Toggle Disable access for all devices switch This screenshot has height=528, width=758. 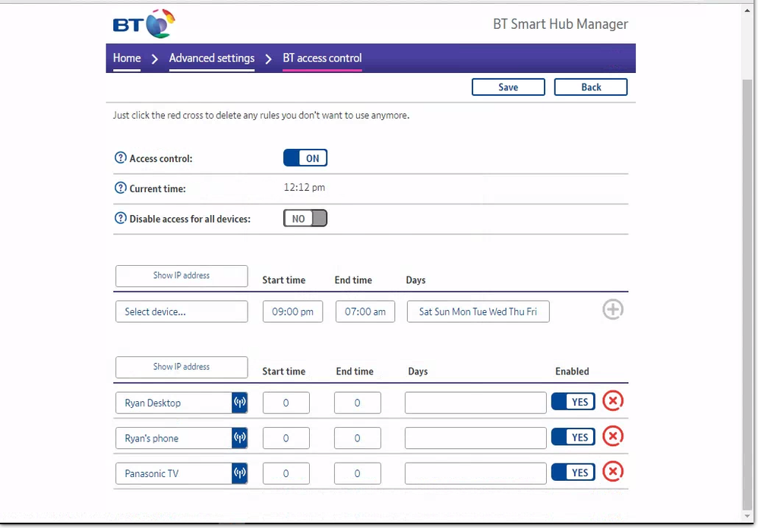pos(305,218)
